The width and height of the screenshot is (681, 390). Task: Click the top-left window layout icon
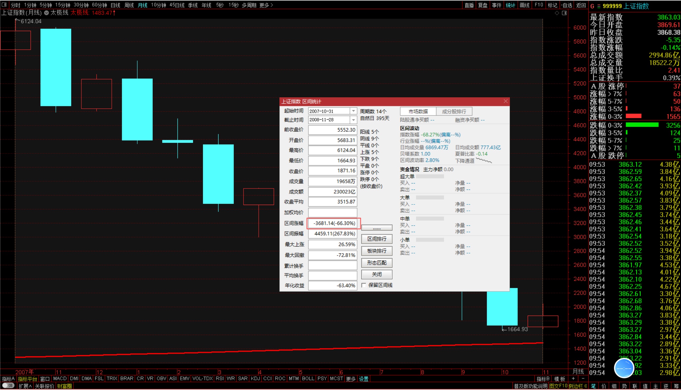[x=4, y=5]
